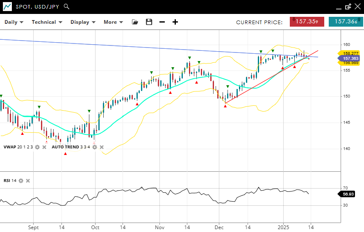Open AUTO TREND settings gear
Viewport: 364px width, 232px height.
tap(95, 147)
